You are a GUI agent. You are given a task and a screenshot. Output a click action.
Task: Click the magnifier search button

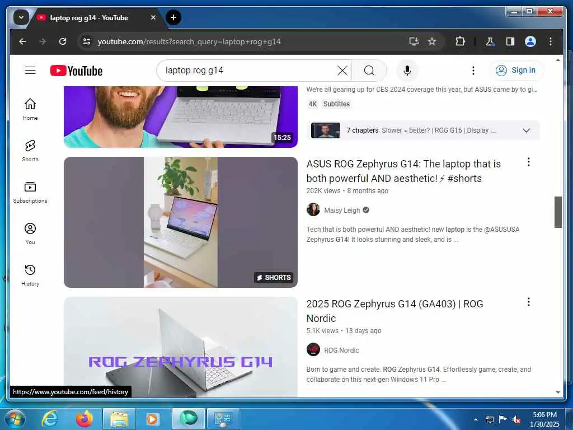369,70
